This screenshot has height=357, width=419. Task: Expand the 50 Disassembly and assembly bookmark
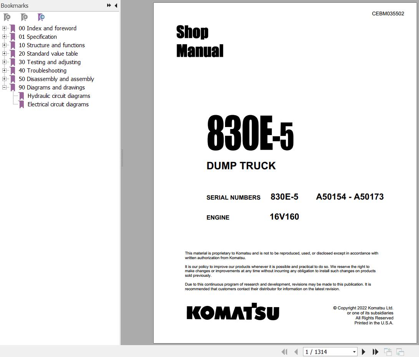[x=4, y=79]
